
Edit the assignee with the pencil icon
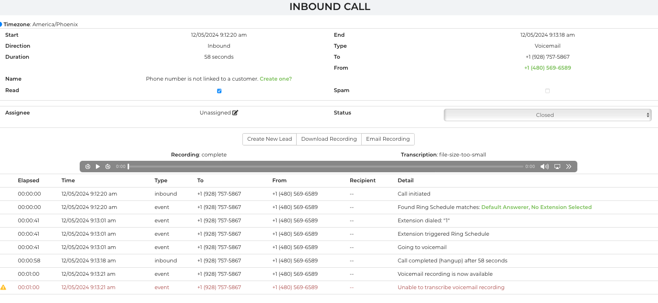tap(235, 113)
